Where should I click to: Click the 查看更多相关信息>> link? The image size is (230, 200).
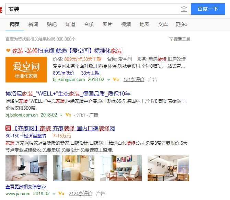point(26,187)
